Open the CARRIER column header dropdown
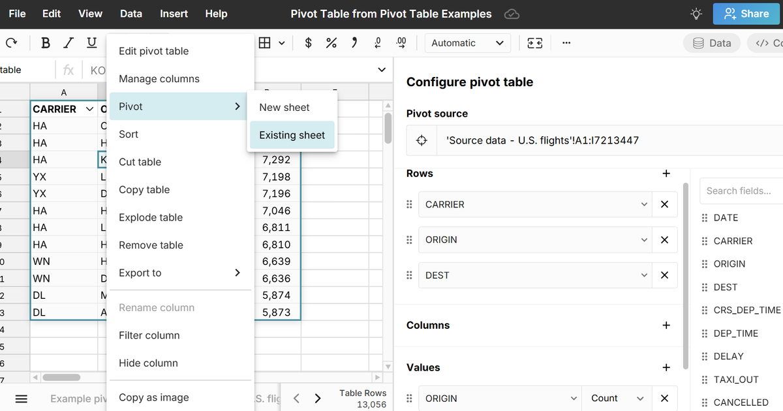783x411 pixels. 89,109
